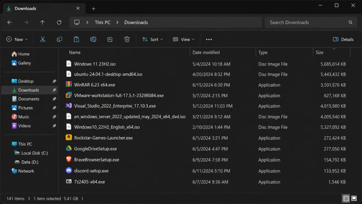Viewport: 362px width, 204px height.
Task: Click the Share icon in toolbar
Action: point(110,39)
